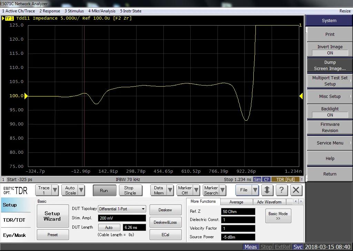Click the Help softkey

coord(330,159)
